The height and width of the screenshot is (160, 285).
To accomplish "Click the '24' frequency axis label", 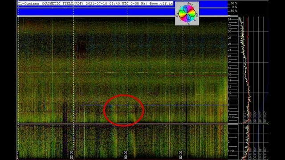I will click(x=230, y=50).
